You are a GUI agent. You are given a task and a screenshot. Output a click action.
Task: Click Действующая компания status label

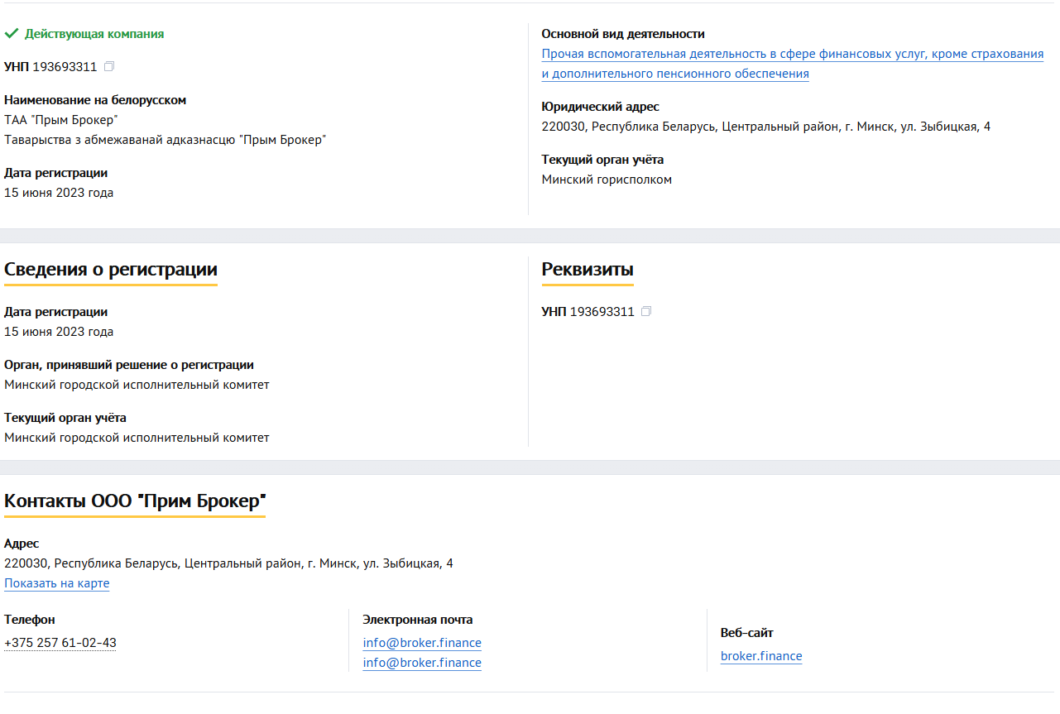pos(94,34)
